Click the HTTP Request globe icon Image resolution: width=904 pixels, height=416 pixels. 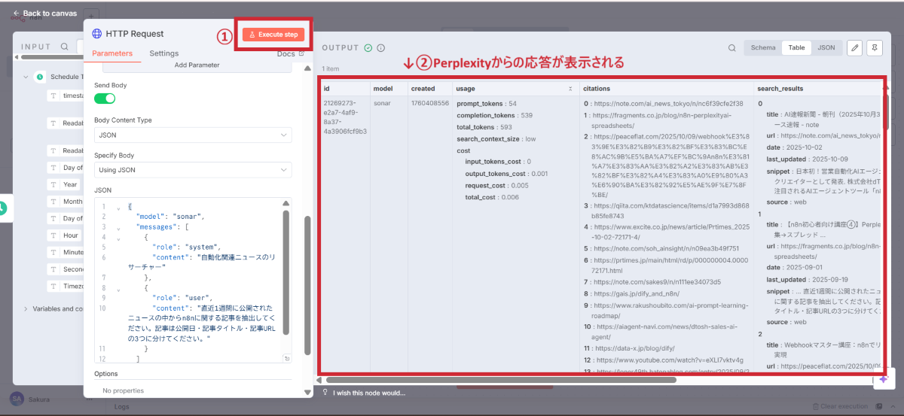pos(96,34)
